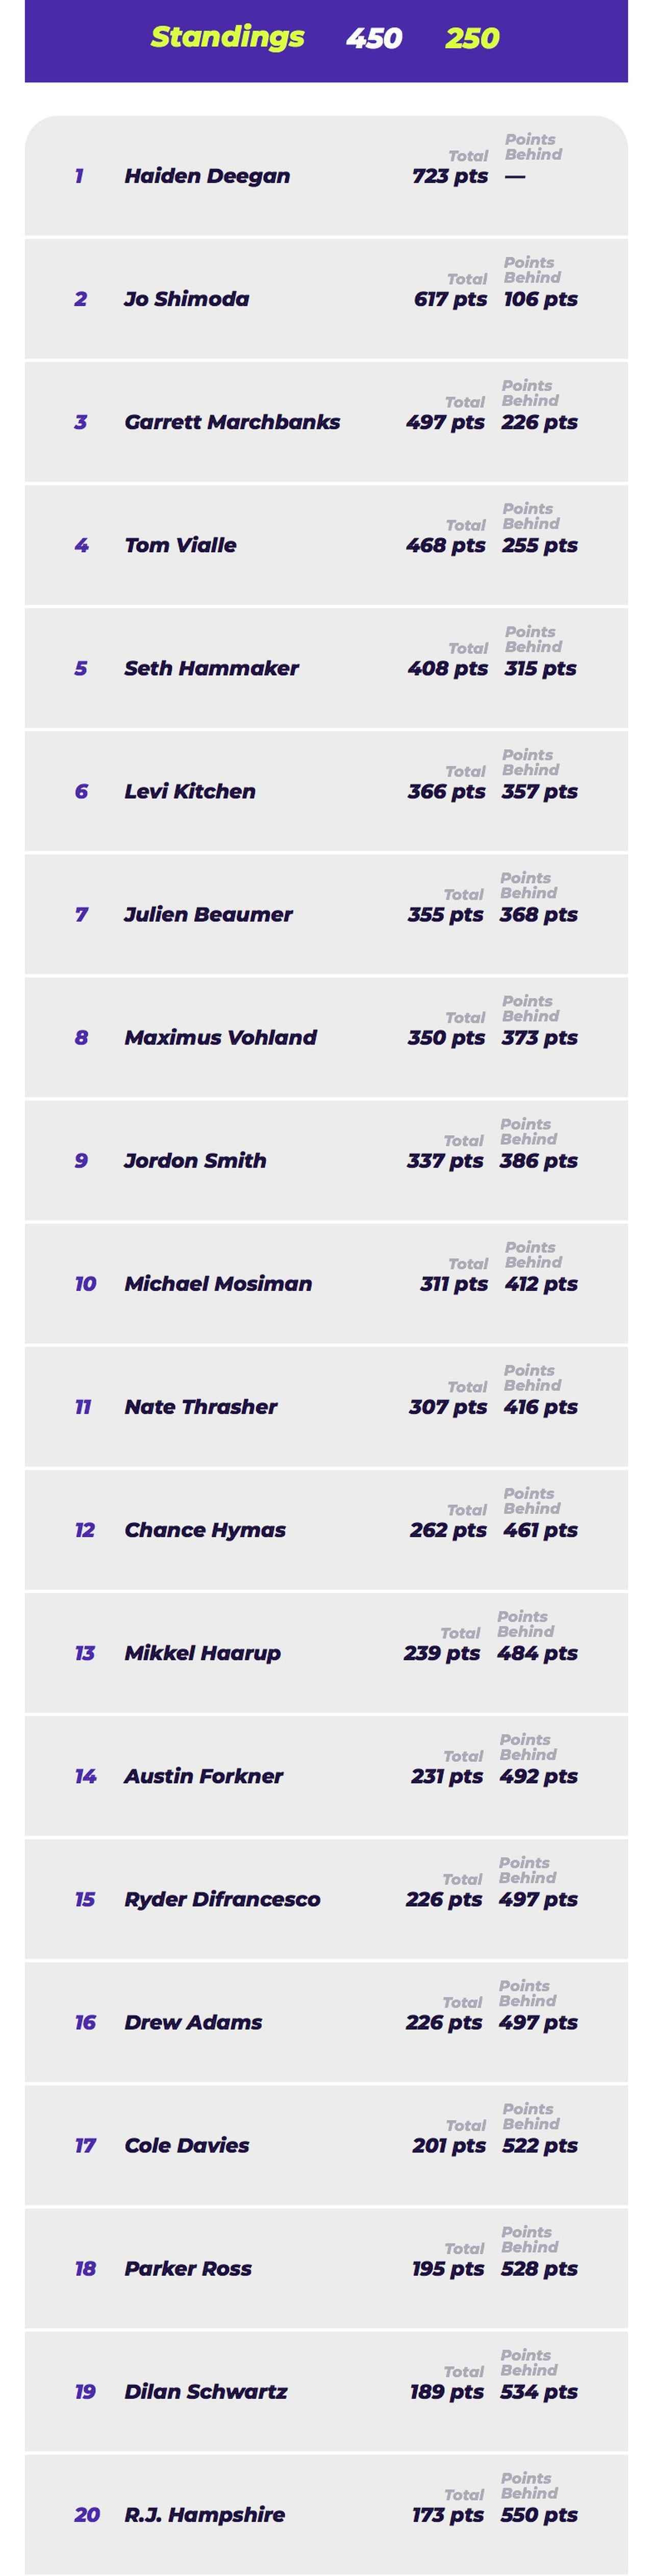Viewport: 653px width, 2576px height.
Task: Select Austin Forkner's standings row
Action: 326,1776
